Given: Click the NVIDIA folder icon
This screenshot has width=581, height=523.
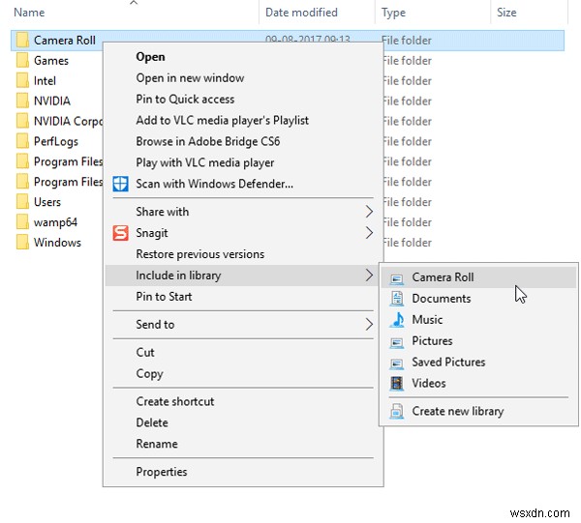Looking at the screenshot, I should [x=22, y=101].
